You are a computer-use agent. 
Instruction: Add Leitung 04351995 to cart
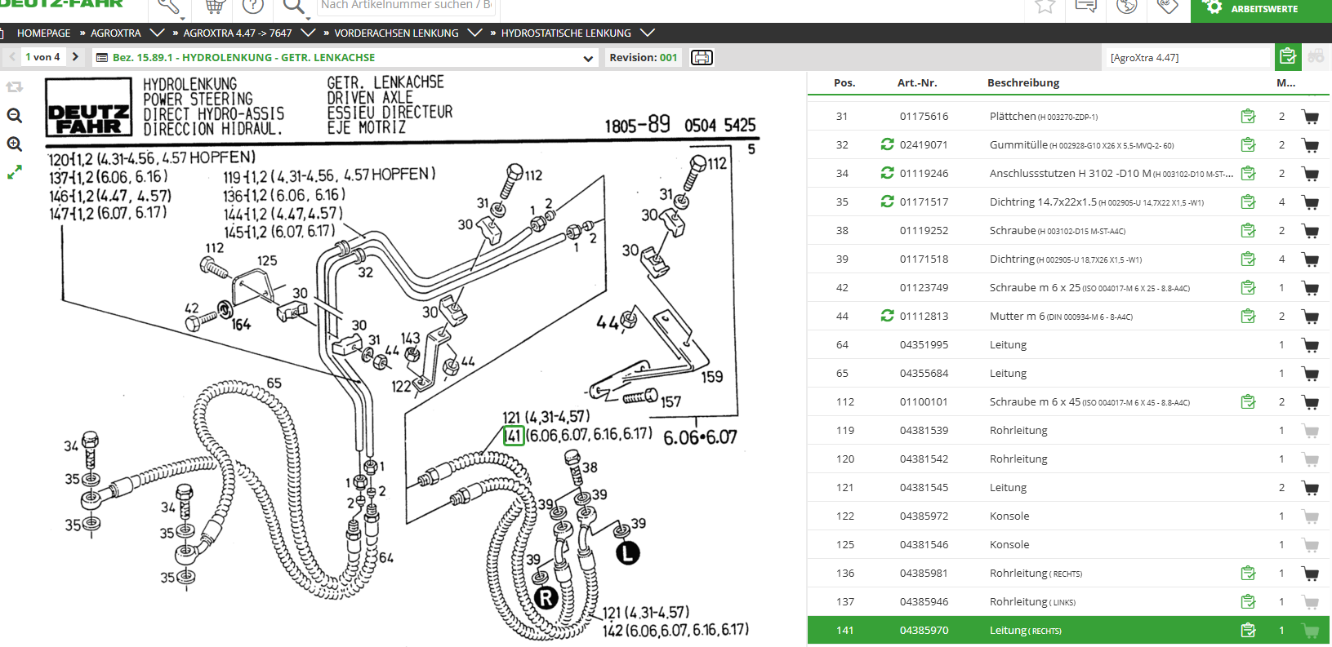pyautogui.click(x=1311, y=345)
